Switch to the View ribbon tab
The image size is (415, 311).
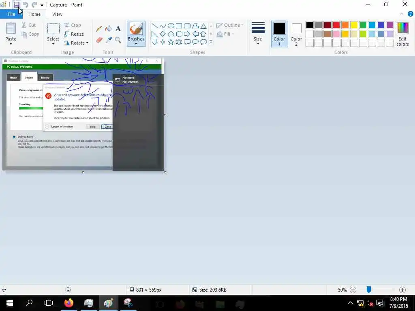pyautogui.click(x=57, y=14)
